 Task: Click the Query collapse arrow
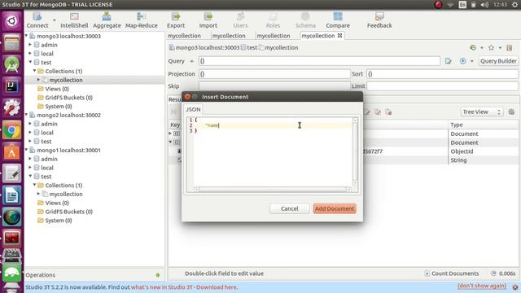point(192,61)
